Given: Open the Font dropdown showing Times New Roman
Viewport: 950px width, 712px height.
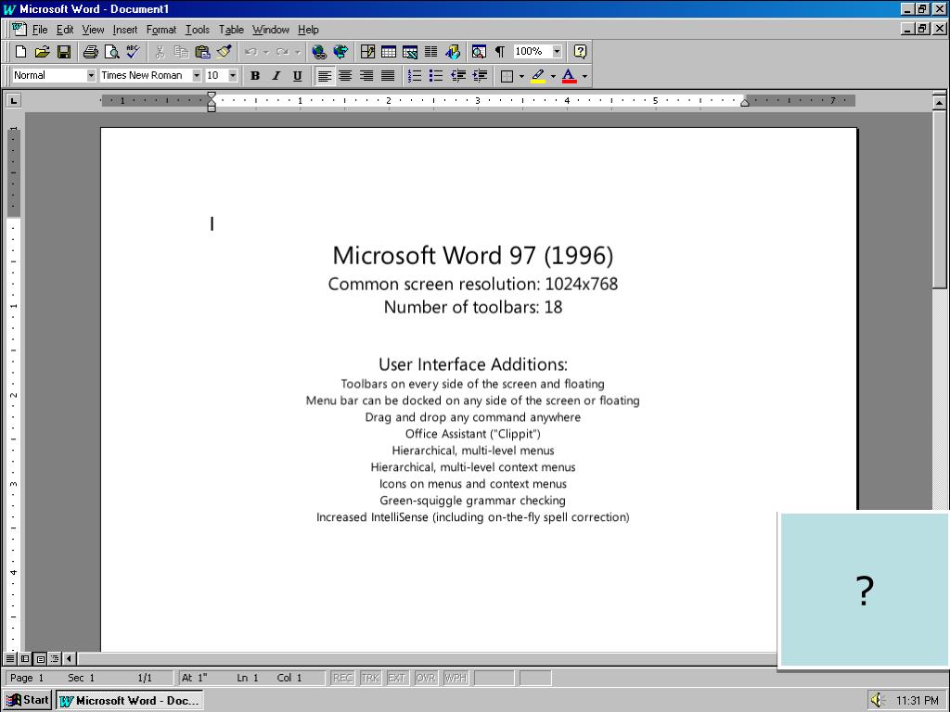Looking at the screenshot, I should pyautogui.click(x=197, y=76).
